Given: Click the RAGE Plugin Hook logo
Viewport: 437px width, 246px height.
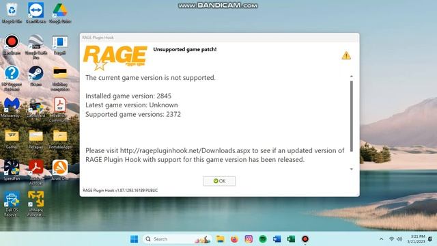Looking at the screenshot, I should tap(115, 57).
